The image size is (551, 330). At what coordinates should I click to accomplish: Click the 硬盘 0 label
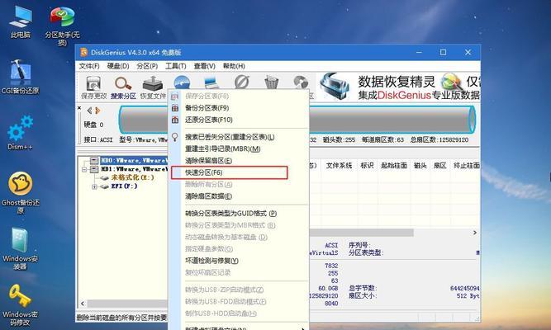pos(94,125)
